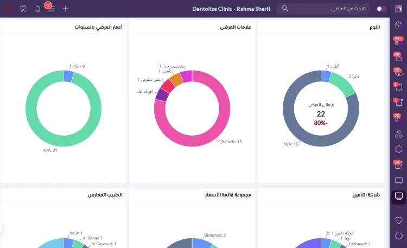Screen dimensions: 407x248
Task: Click the magenta بيتعصب جدا tag segment
Action: (x=186, y=77)
